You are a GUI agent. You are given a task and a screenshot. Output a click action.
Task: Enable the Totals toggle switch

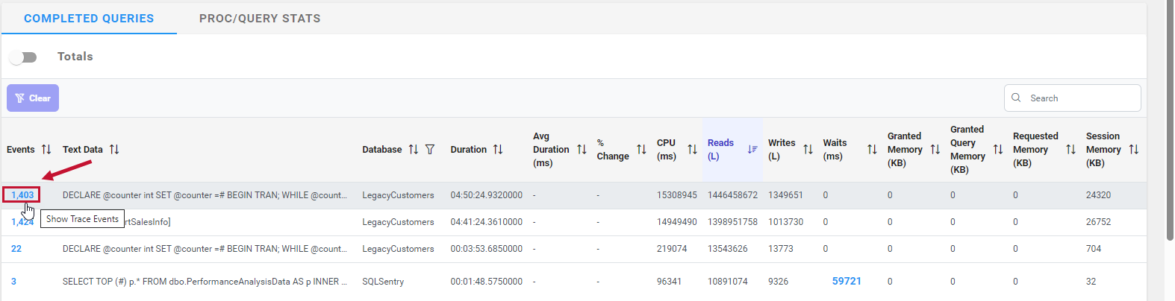[23, 57]
